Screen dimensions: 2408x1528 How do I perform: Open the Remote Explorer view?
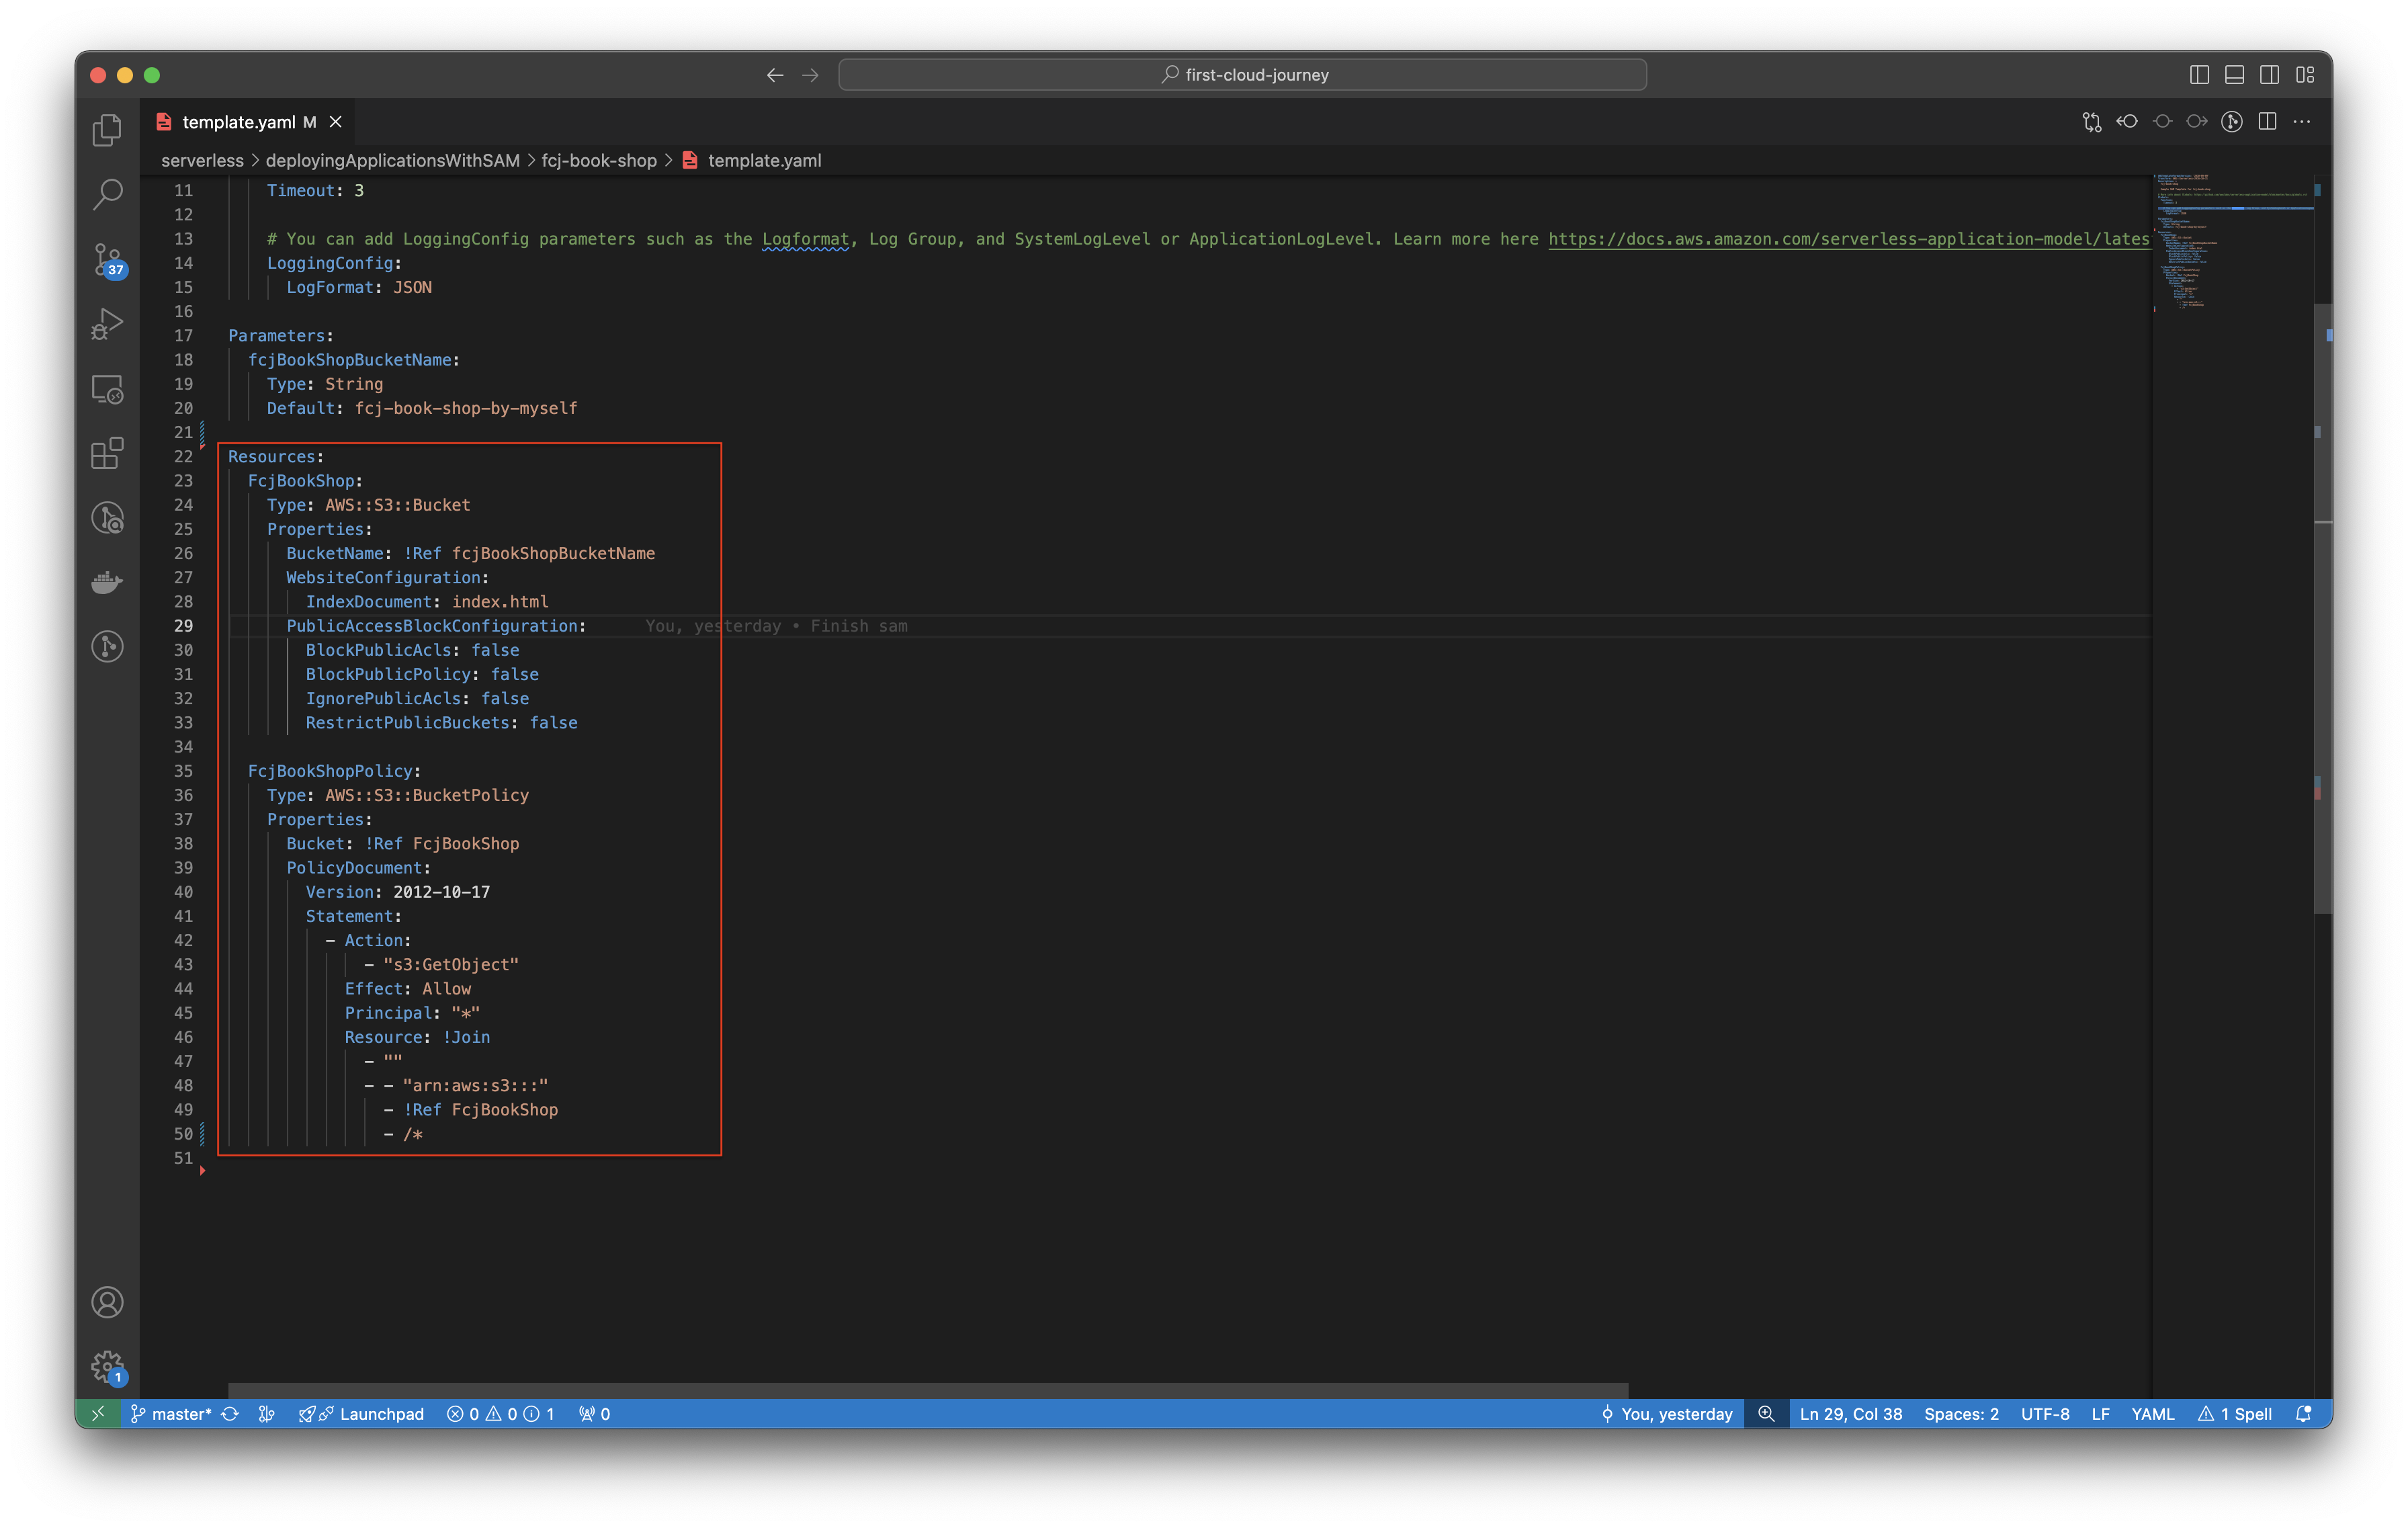[107, 389]
